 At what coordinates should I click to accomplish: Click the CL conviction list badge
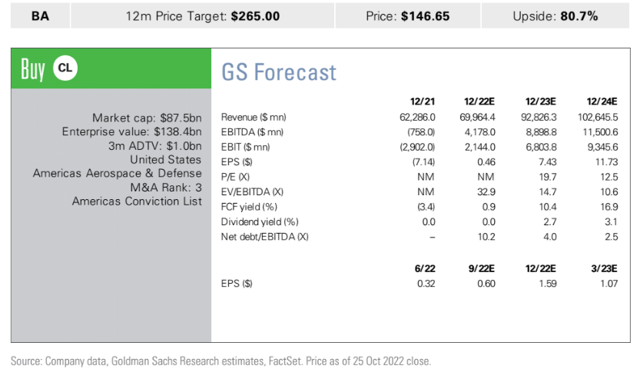65,69
